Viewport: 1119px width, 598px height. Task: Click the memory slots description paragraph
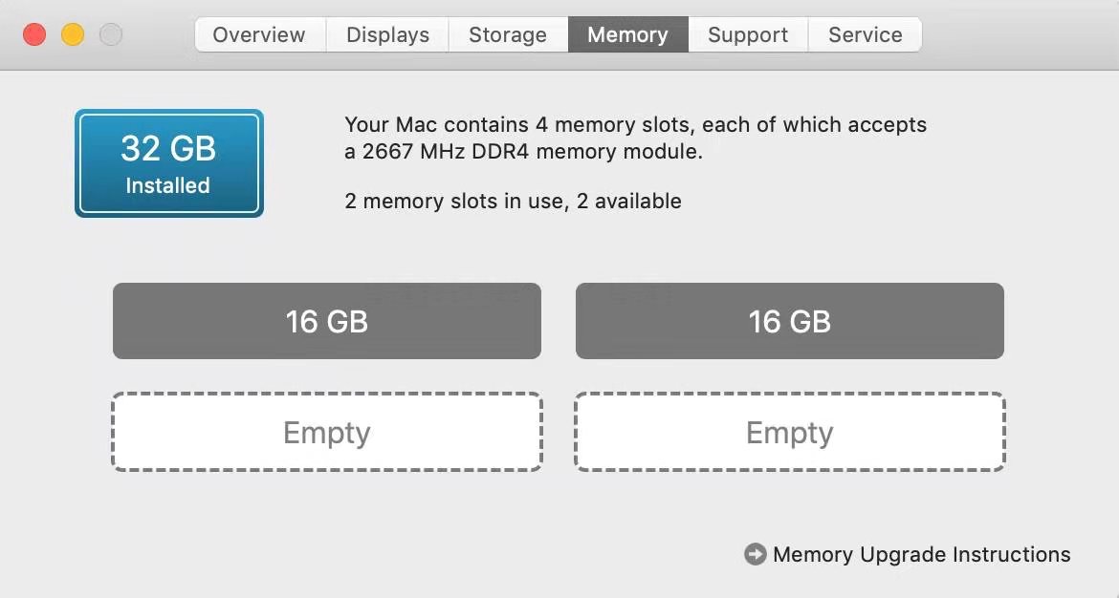pyautogui.click(x=635, y=139)
